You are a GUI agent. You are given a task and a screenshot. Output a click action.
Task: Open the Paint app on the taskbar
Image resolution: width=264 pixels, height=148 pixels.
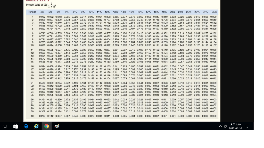57,126
